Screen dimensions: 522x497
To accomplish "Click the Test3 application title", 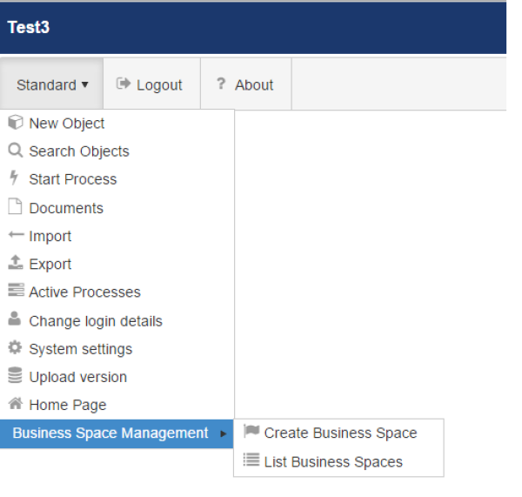I will tap(29, 27).
